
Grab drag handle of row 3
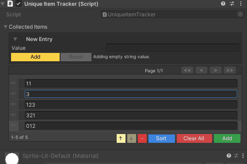pyautogui.click(x=13, y=94)
